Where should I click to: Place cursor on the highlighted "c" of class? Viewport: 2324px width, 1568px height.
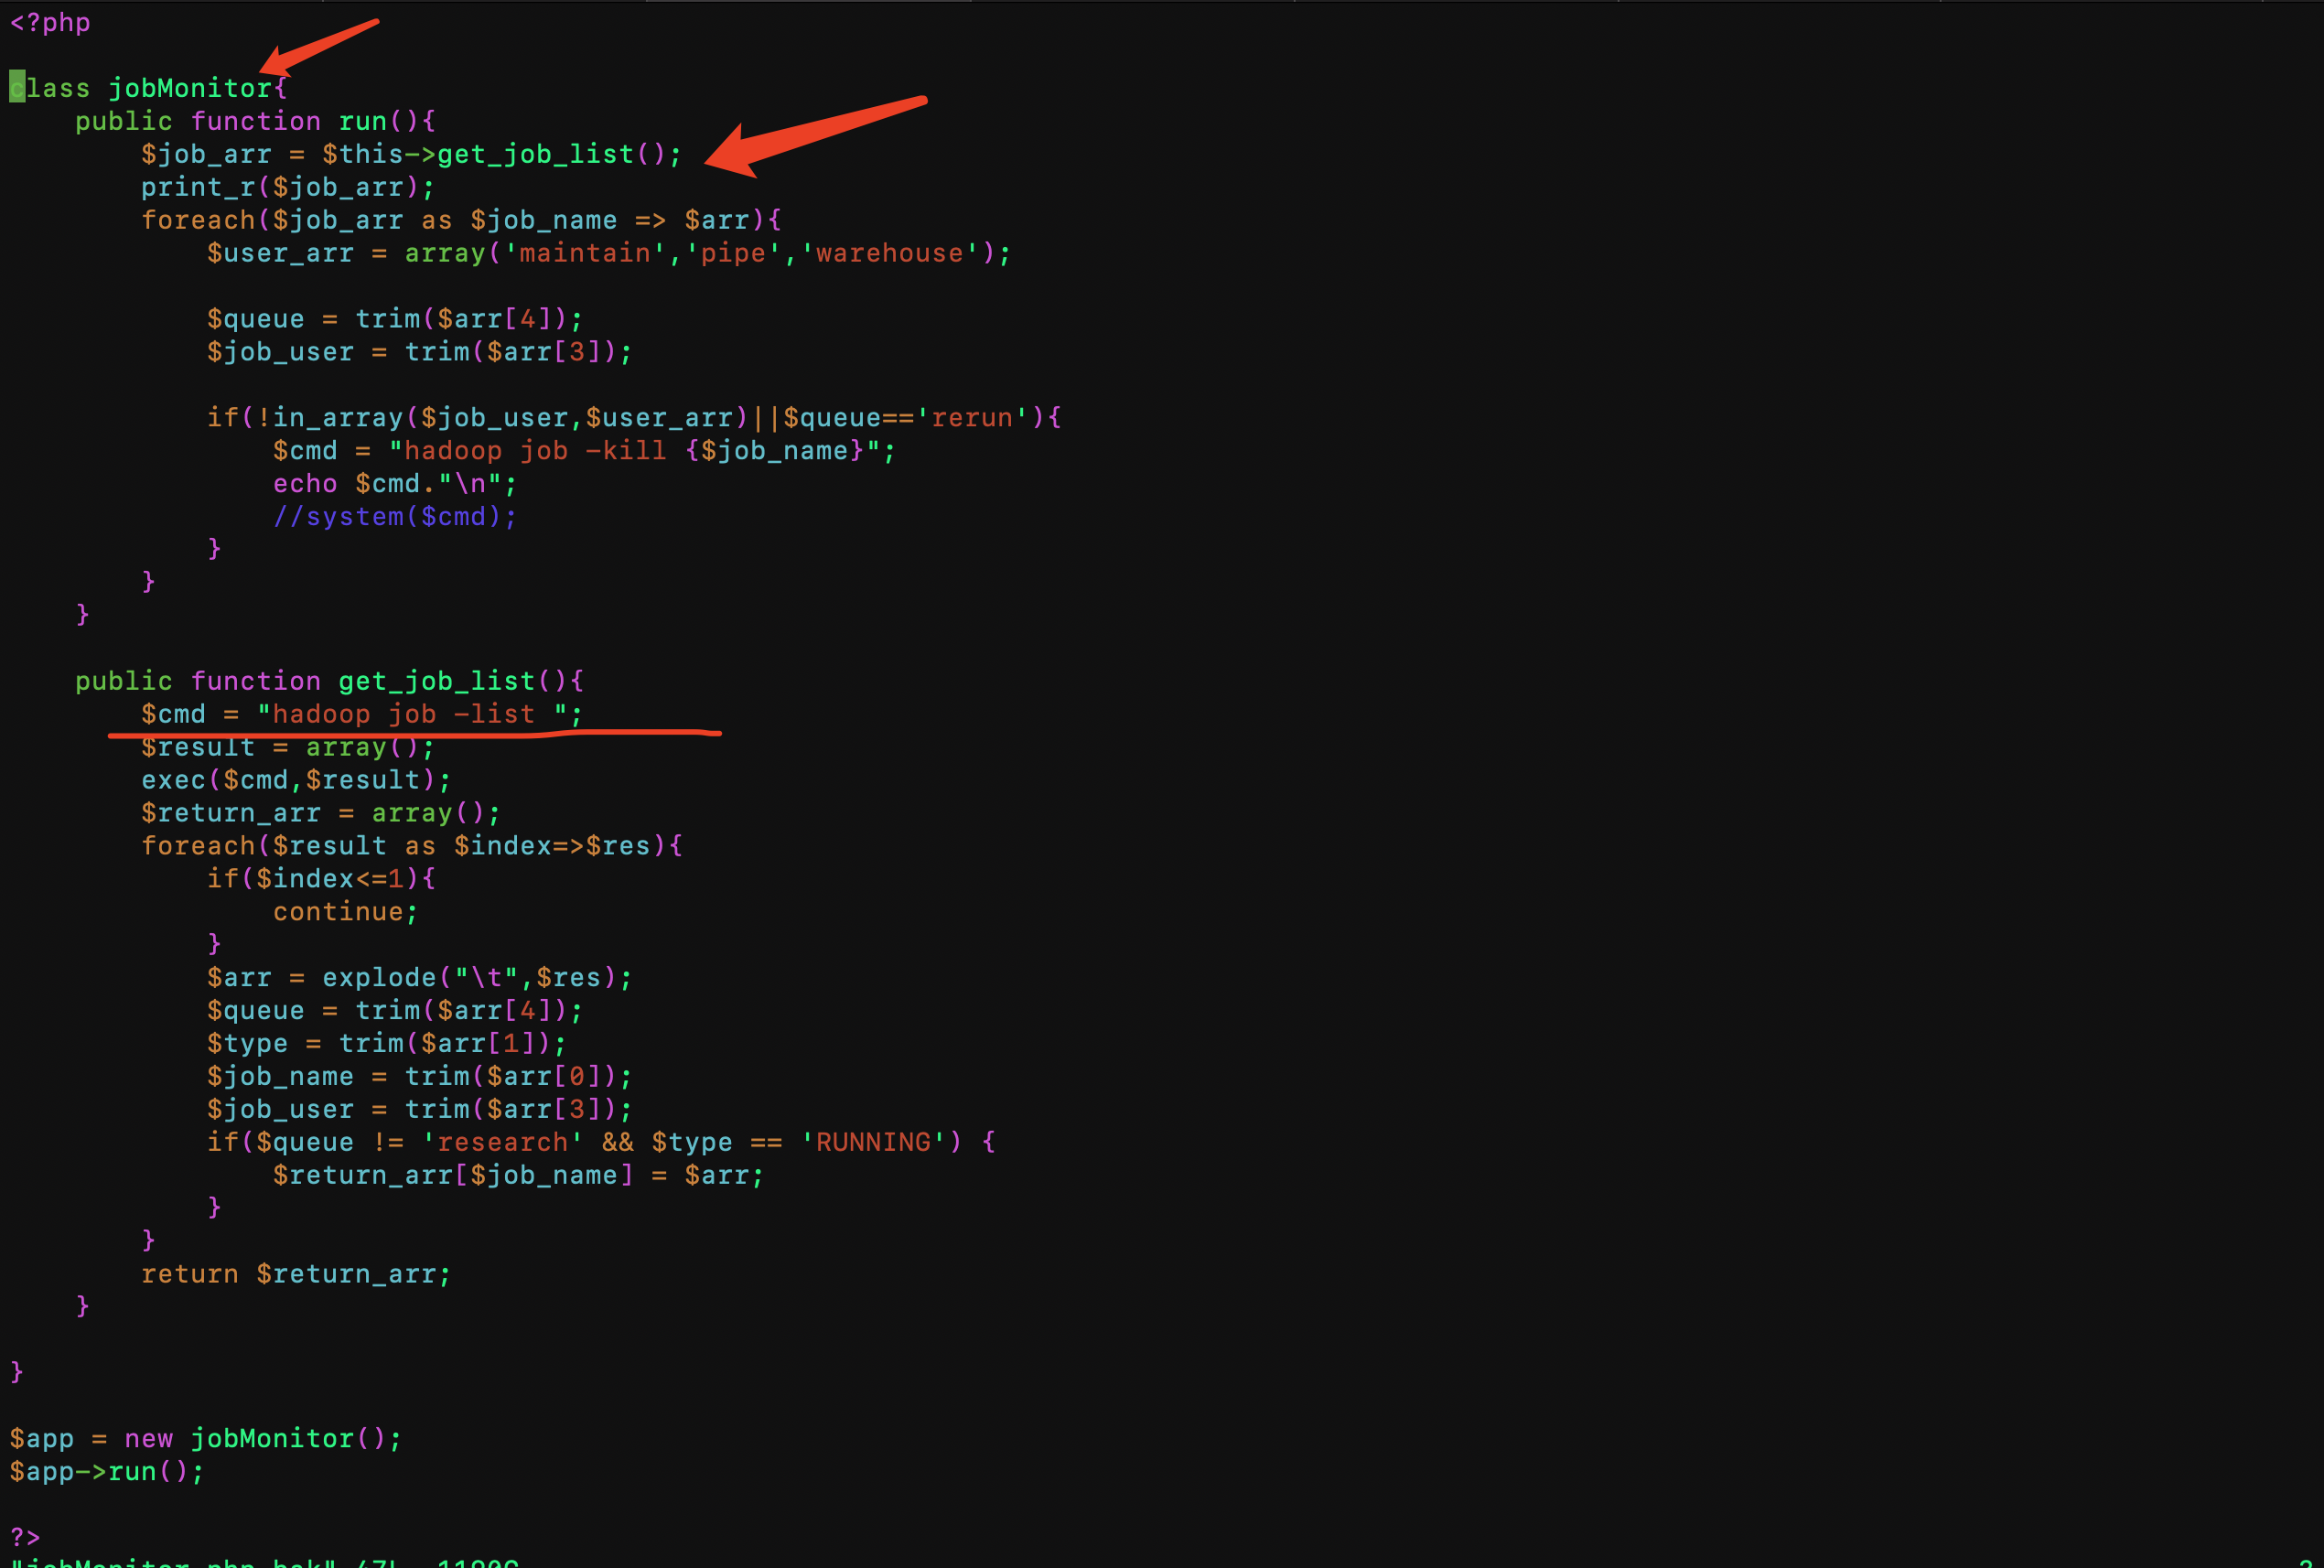pyautogui.click(x=17, y=87)
